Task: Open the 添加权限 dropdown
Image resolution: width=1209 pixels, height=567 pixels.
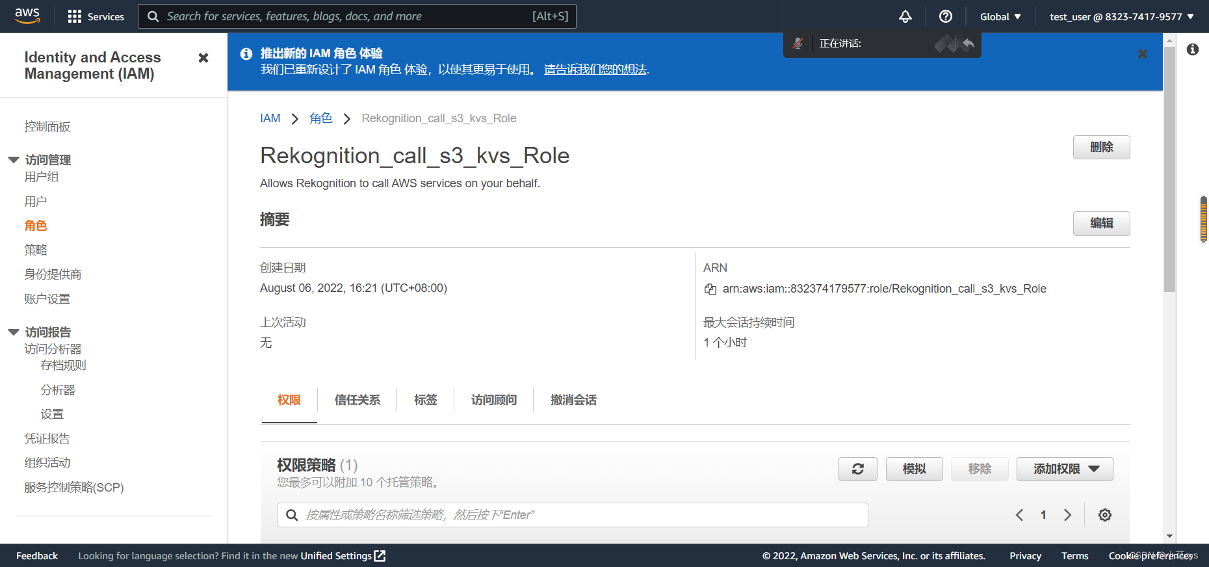Action: tap(1065, 469)
